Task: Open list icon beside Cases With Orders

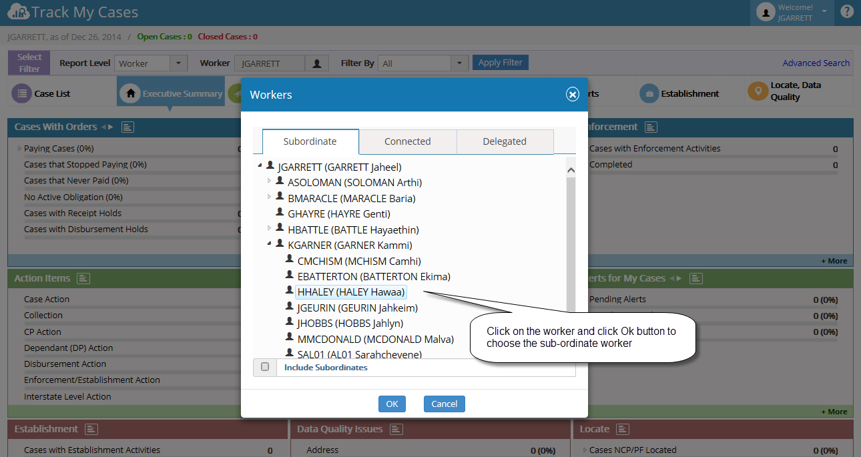Action: [128, 127]
